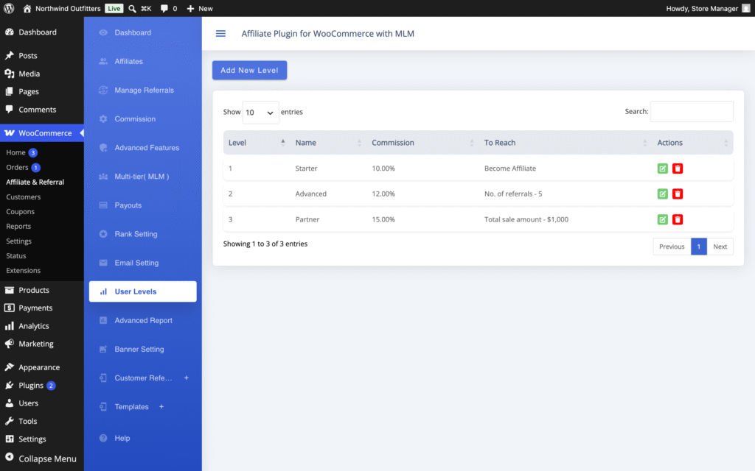Edit the Partner level
Viewport: 755px width, 471px height.
(663, 219)
